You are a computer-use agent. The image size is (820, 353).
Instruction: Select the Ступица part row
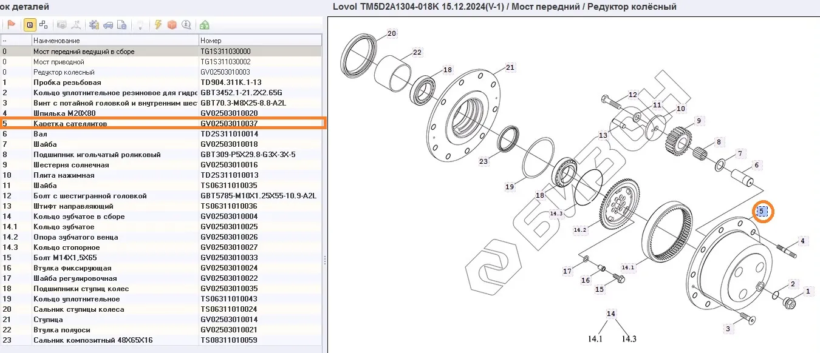tap(115, 320)
